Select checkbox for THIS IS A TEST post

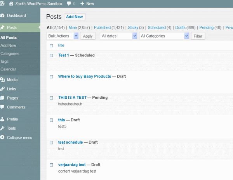(x=51, y=98)
